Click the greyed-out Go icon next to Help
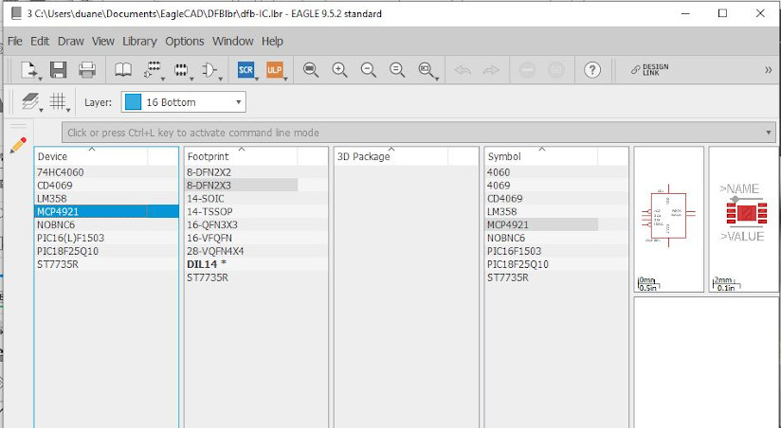This screenshot has height=428, width=781. (x=555, y=70)
